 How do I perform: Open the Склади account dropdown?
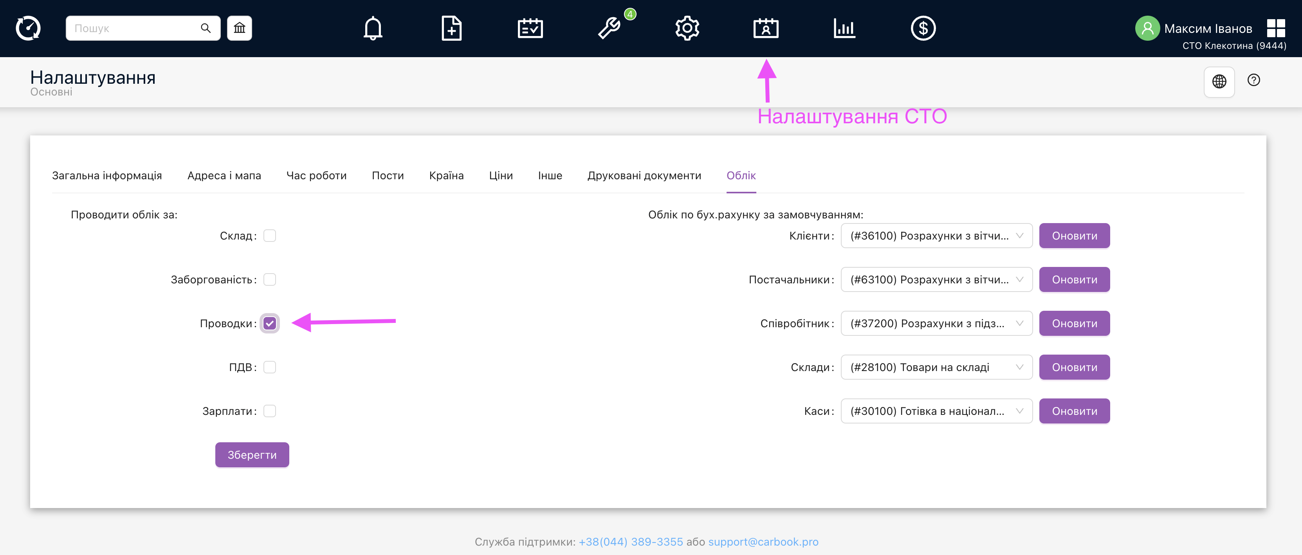click(x=936, y=368)
